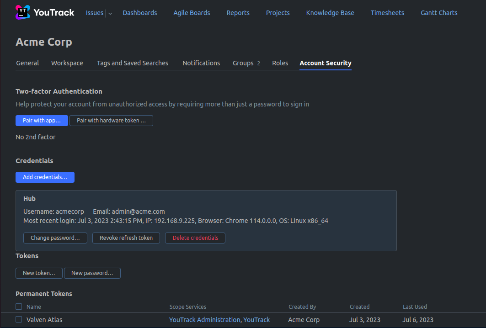The image size is (486, 328).
Task: Click the No 2nd factor status text
Action: [35, 137]
